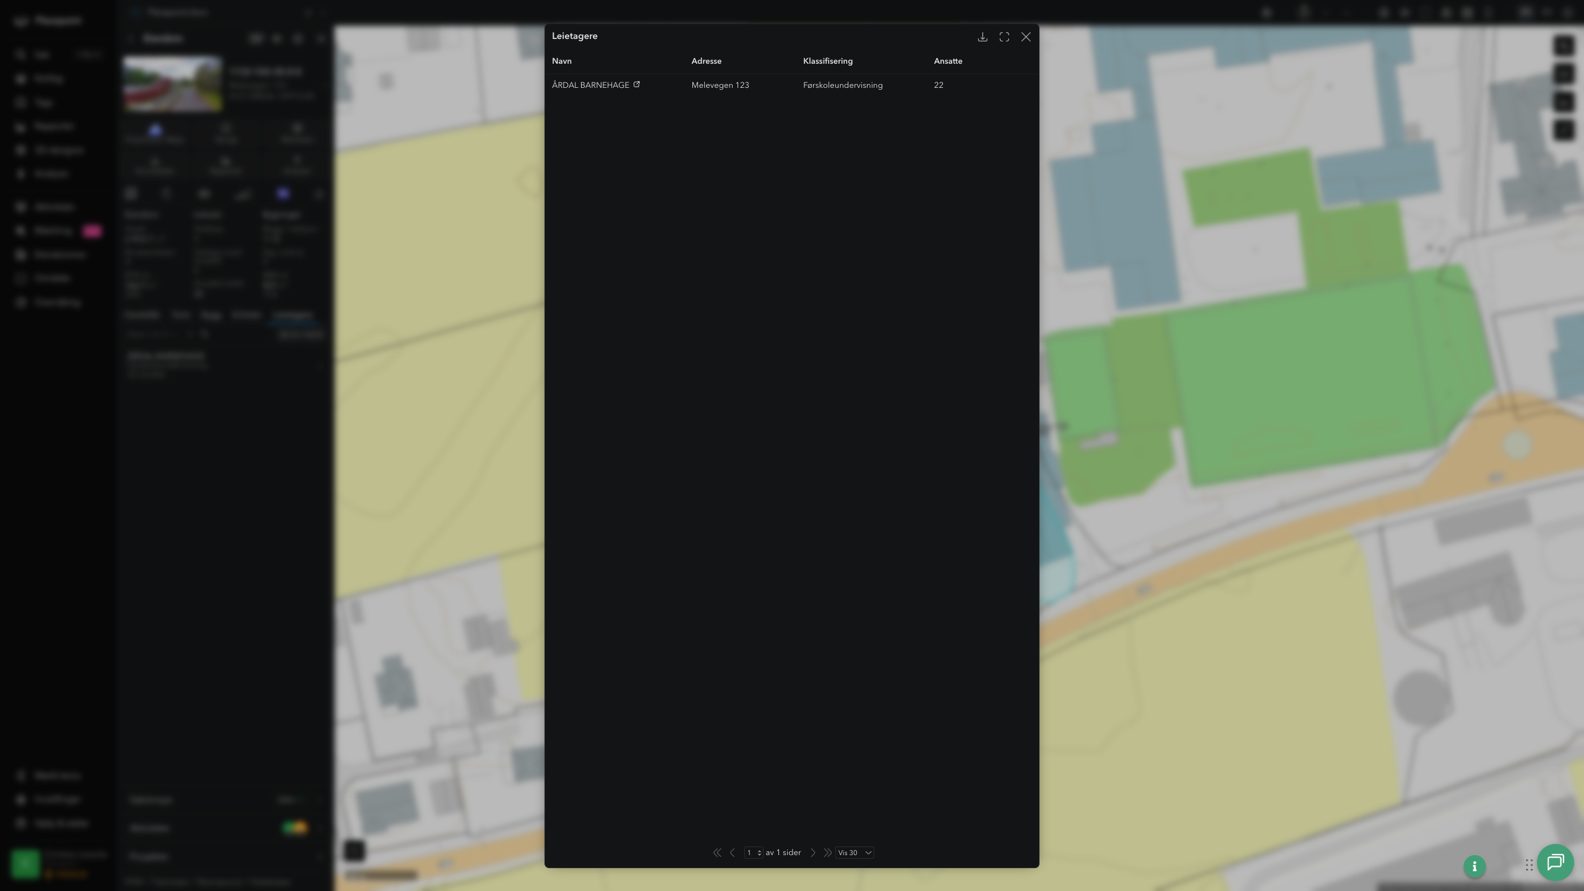1584x891 pixels.
Task: Click the green info button
Action: point(1474,866)
